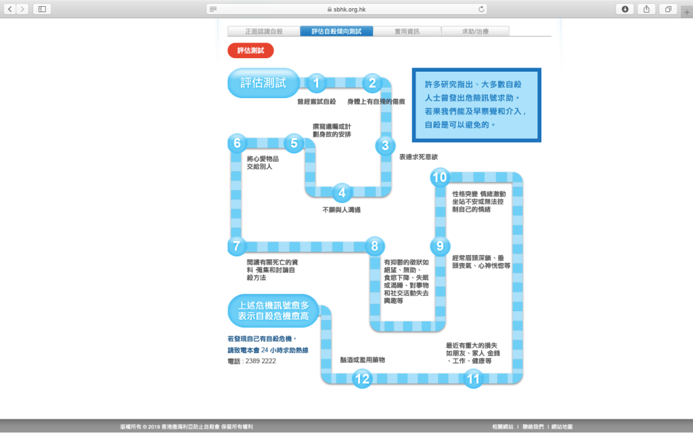Viewport: 693px width, 433px height.
Task: Select the 評估自殺傾向測試 tab
Action: tap(336, 31)
